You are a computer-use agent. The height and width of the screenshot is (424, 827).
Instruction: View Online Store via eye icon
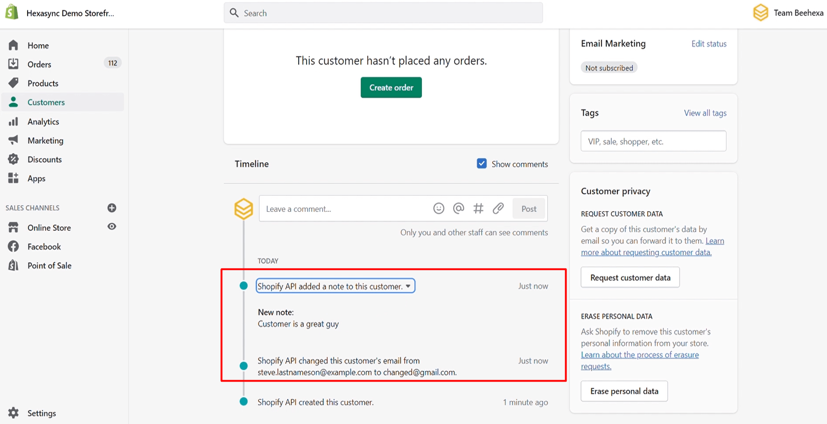112,227
